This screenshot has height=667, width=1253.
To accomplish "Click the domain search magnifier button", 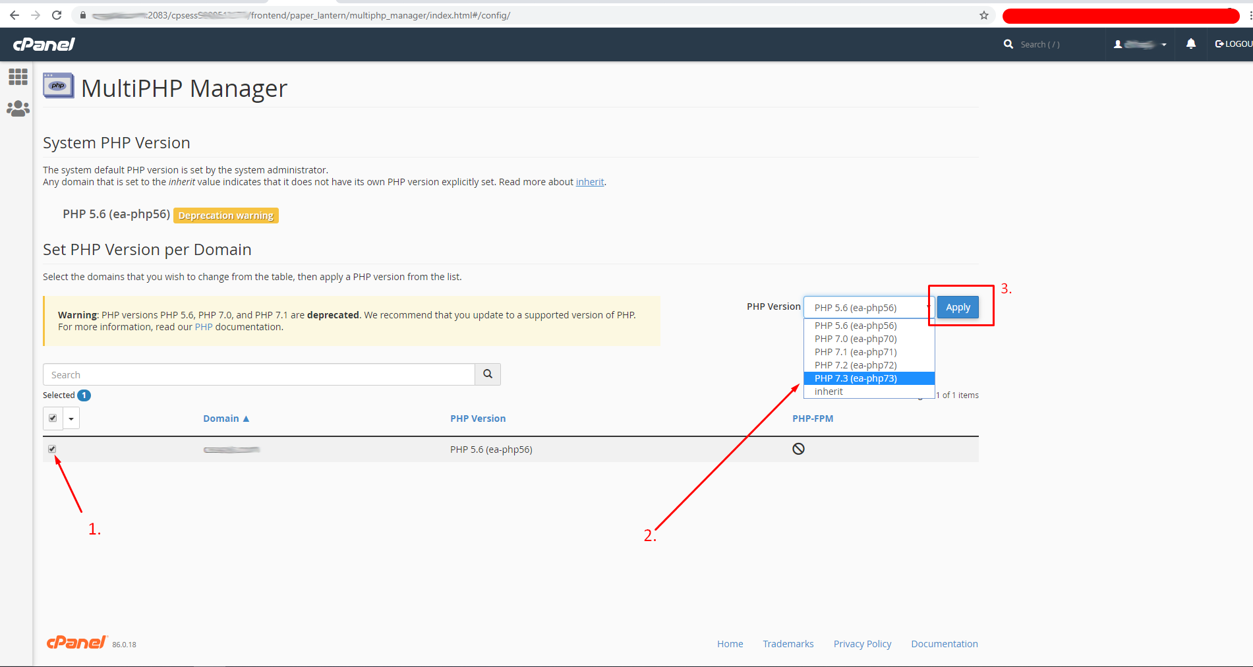I will point(488,374).
